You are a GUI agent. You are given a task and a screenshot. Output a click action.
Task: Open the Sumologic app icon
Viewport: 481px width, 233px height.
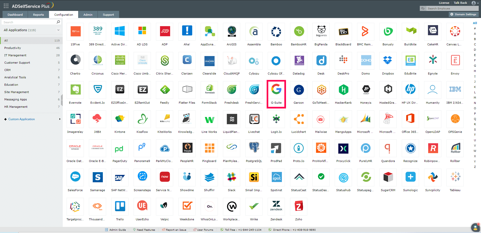tap(410, 177)
